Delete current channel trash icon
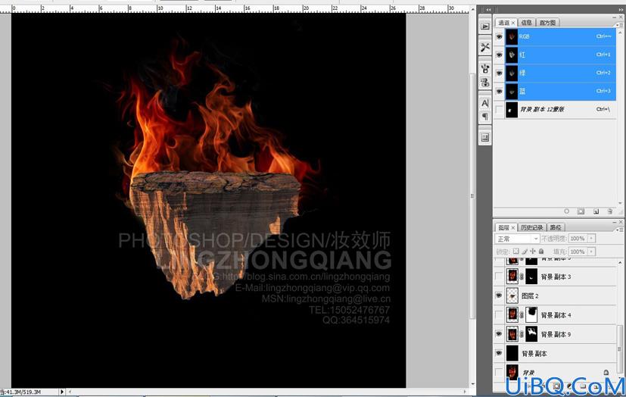This screenshot has width=626, height=397. [609, 211]
